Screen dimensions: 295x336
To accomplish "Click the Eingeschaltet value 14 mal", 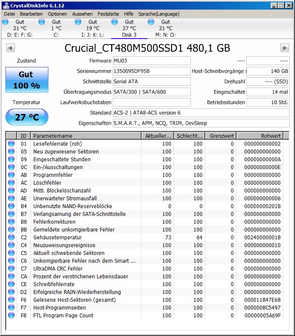I will coord(268,92).
